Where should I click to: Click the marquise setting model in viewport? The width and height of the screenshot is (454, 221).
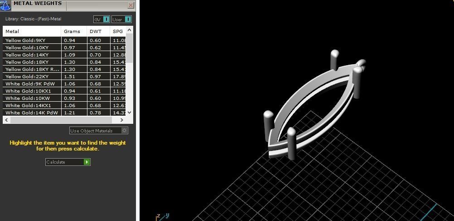314,105
